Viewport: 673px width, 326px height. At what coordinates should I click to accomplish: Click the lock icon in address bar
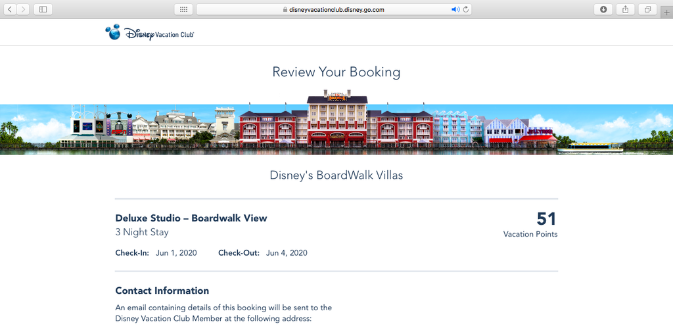click(285, 9)
